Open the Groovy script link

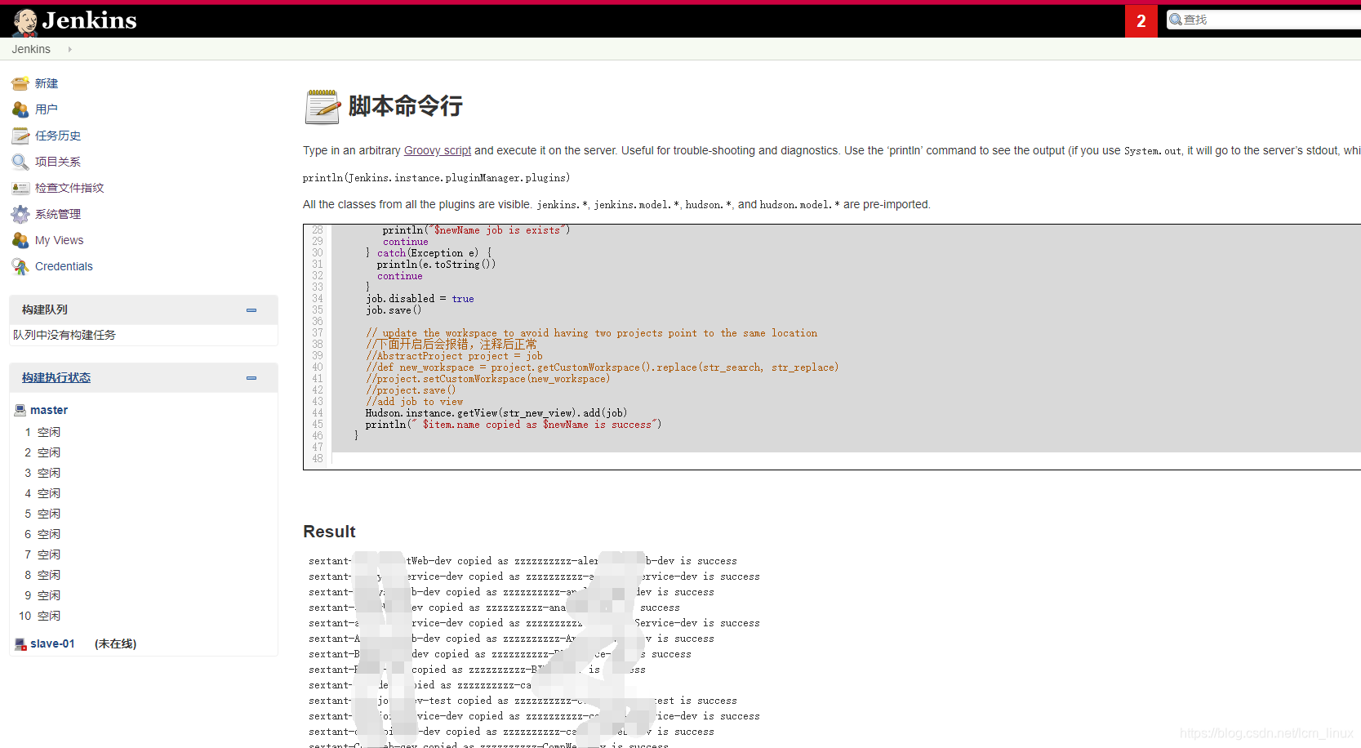(438, 150)
